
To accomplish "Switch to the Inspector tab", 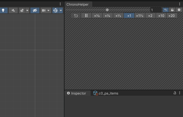I will (x=77, y=93).
